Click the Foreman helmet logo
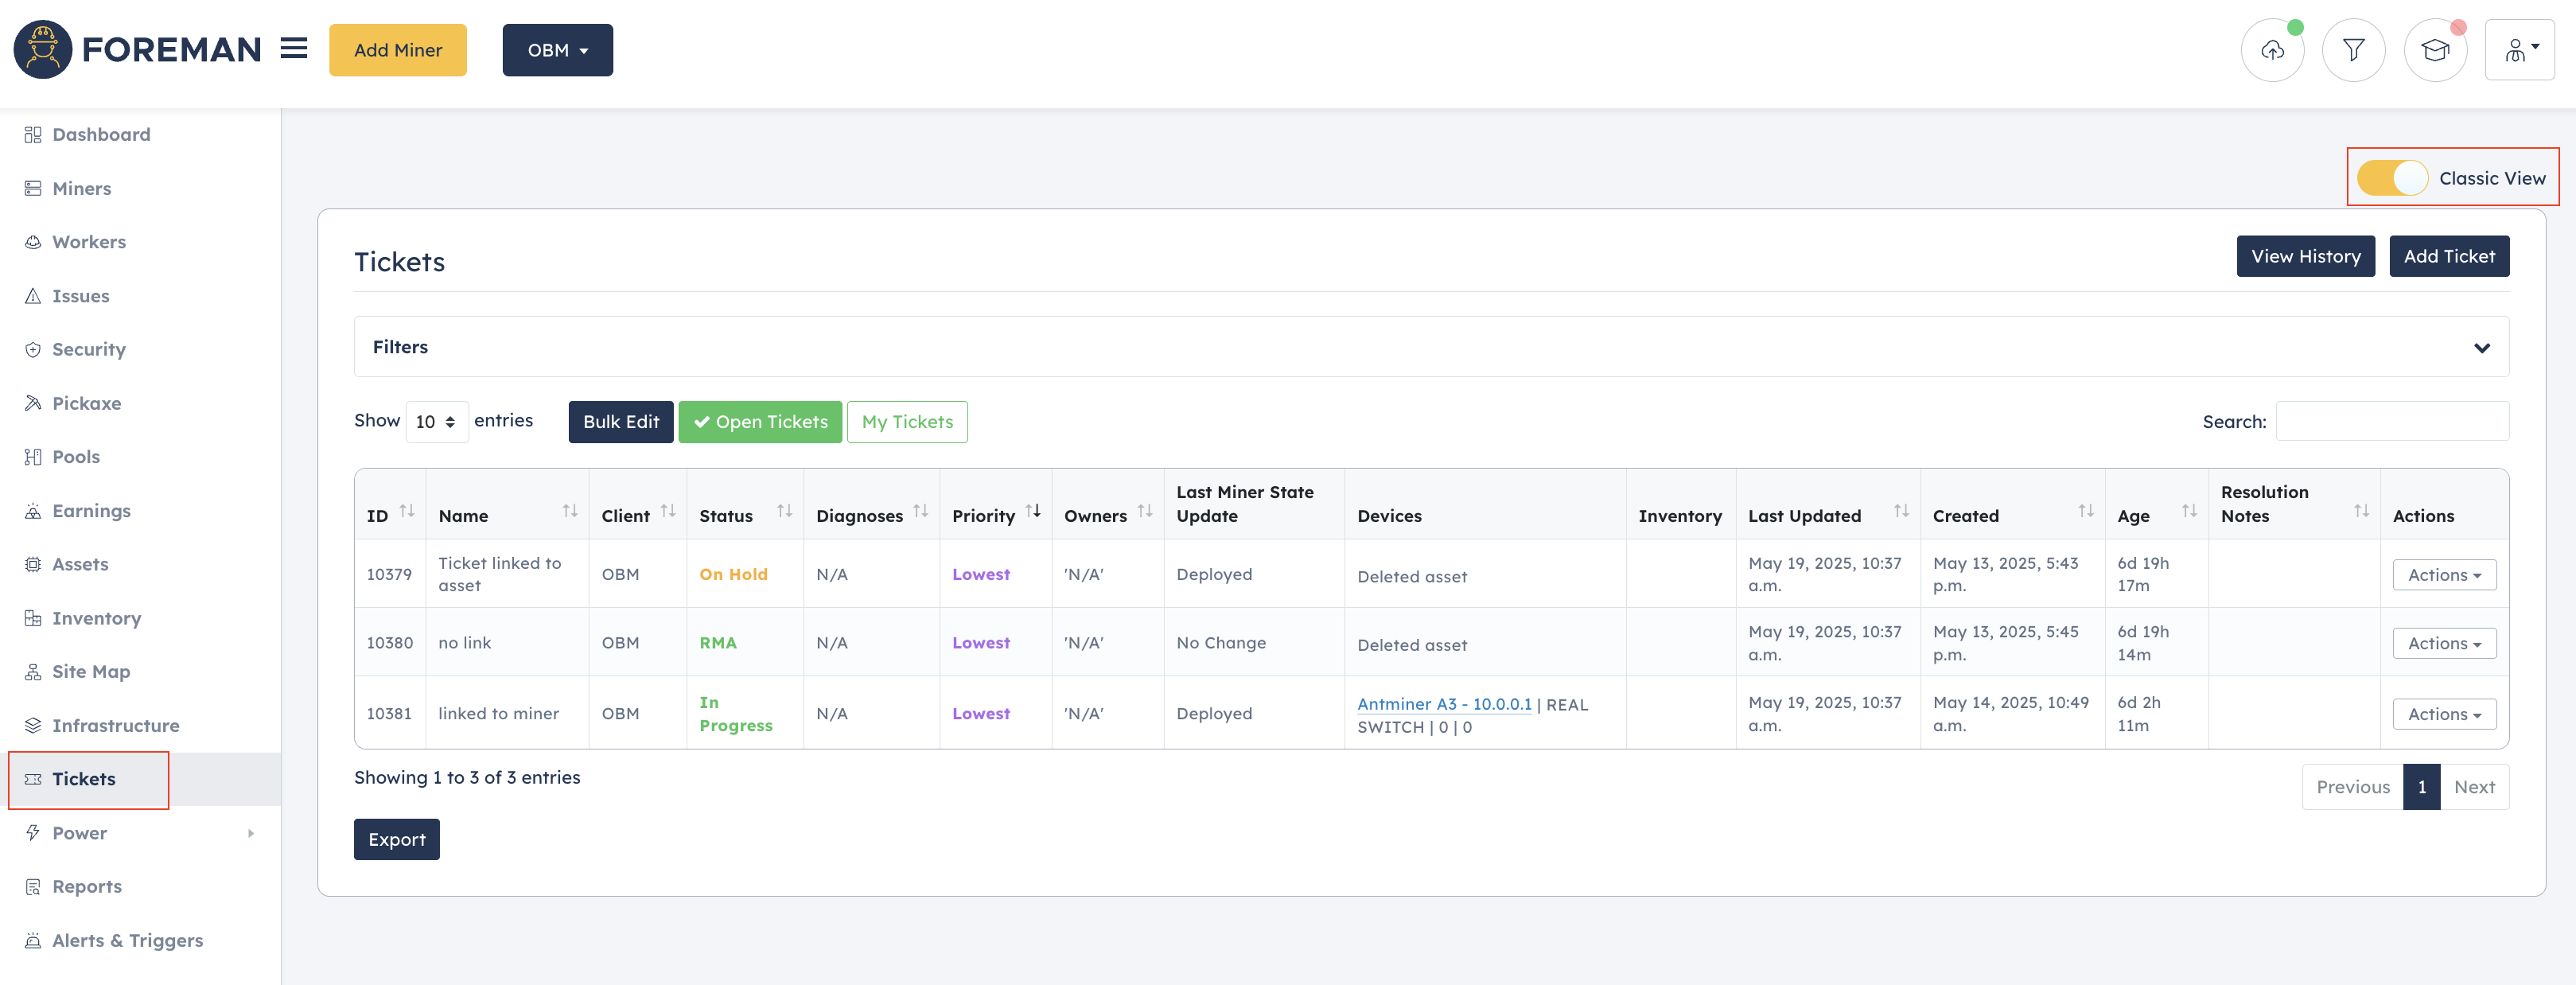This screenshot has height=985, width=2576. pyautogui.click(x=42, y=49)
